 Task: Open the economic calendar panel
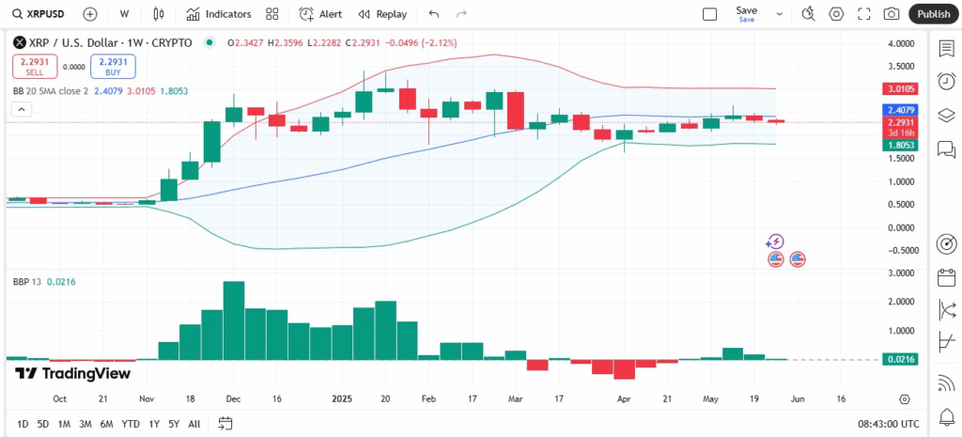click(x=946, y=277)
